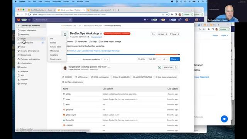Open the 4 Branches link
Viewport: 247px width, 139px height.
click(81, 42)
